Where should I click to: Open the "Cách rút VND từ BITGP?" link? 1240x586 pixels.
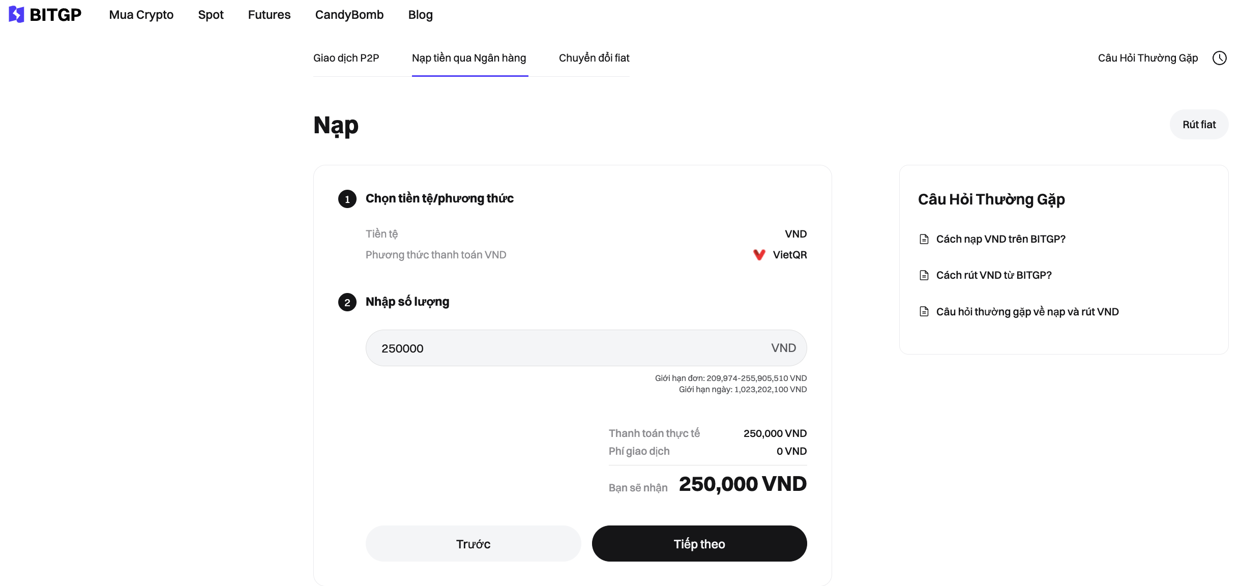(993, 275)
